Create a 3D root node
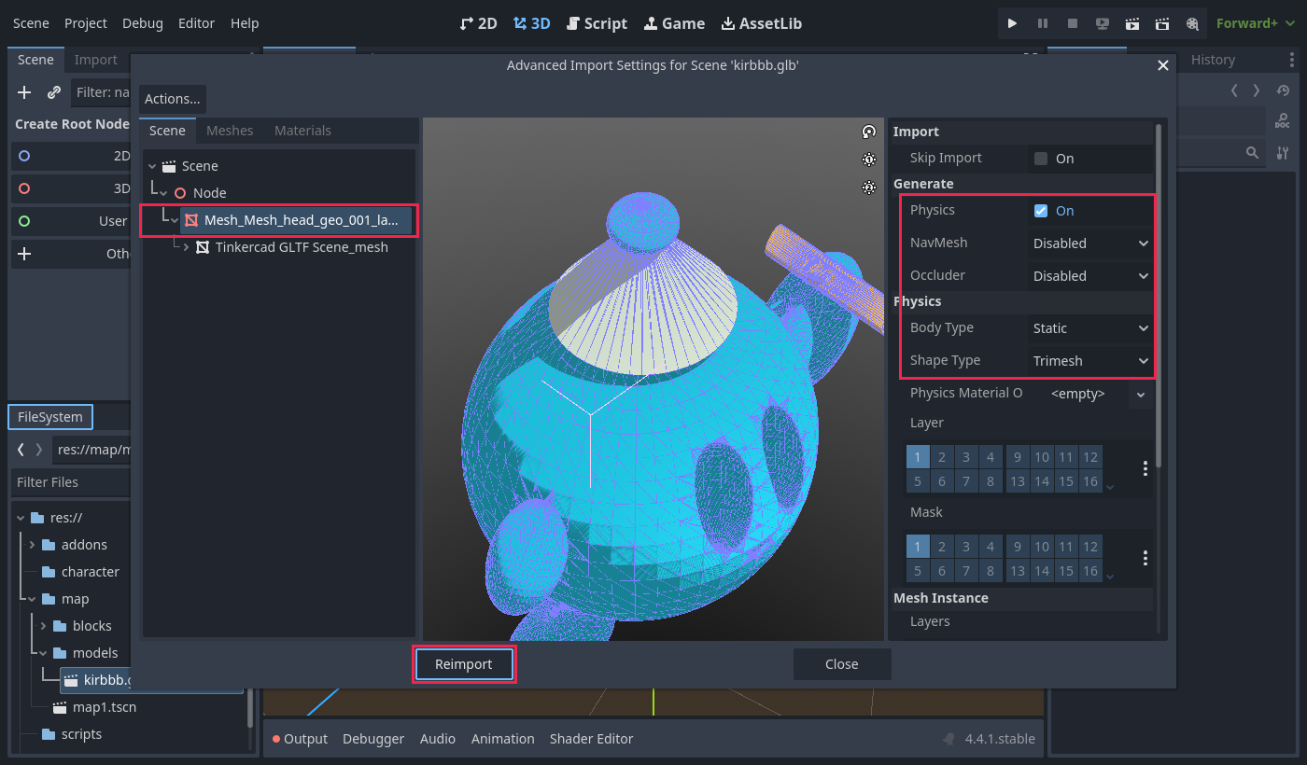 [x=71, y=188]
